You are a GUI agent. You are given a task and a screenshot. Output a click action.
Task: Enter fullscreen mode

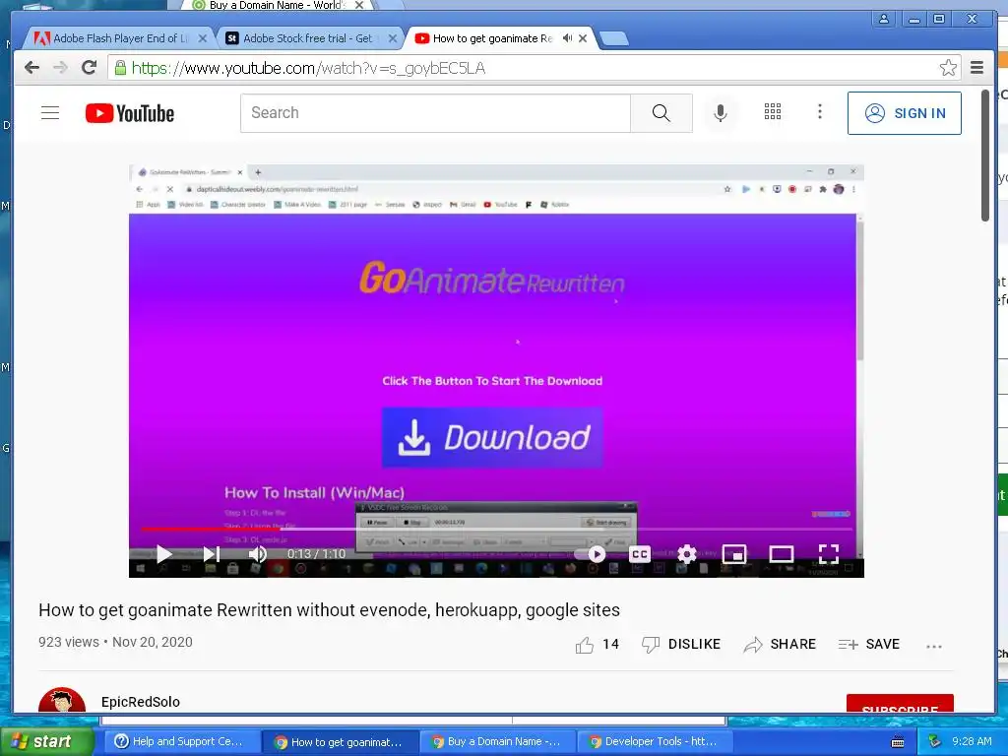click(829, 553)
